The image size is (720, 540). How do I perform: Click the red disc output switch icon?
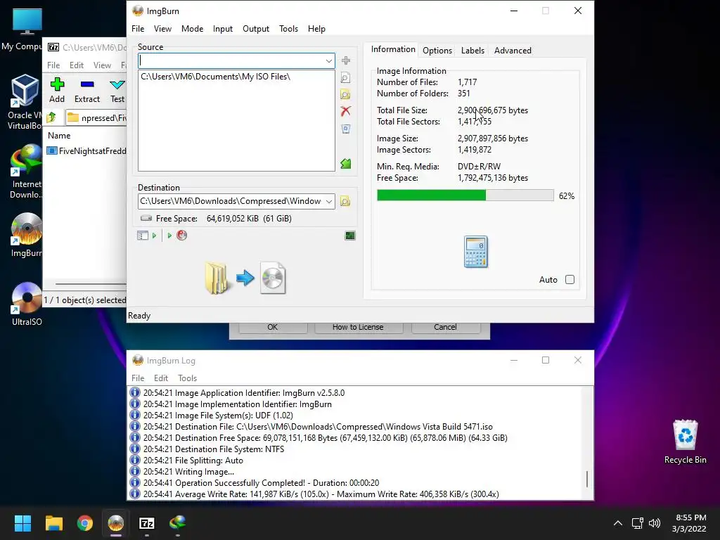click(182, 235)
